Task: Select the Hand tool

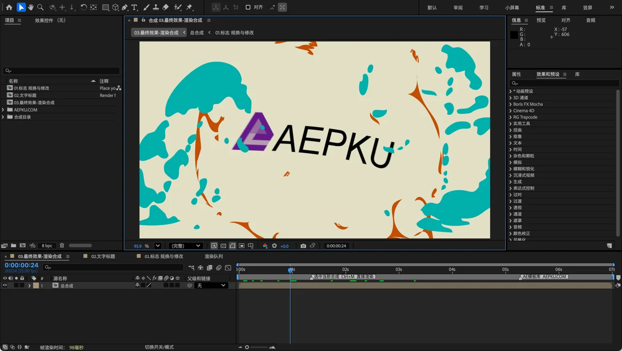Action: (x=31, y=7)
